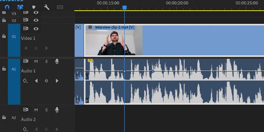Hide track V3 using its eye icon
The height and width of the screenshot is (132, 264).
tap(36, 12)
